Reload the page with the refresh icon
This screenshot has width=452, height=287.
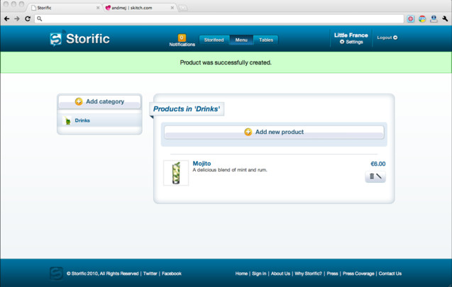click(x=28, y=18)
